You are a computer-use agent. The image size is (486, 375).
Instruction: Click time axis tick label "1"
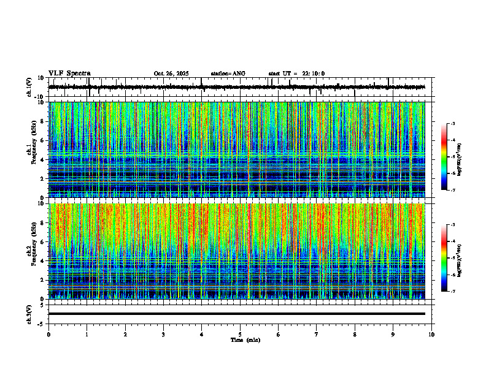[87, 335]
